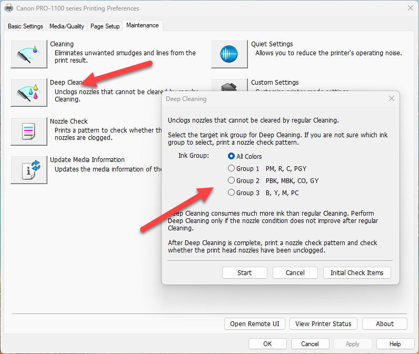Click the Cleaning icon button

tap(29, 54)
